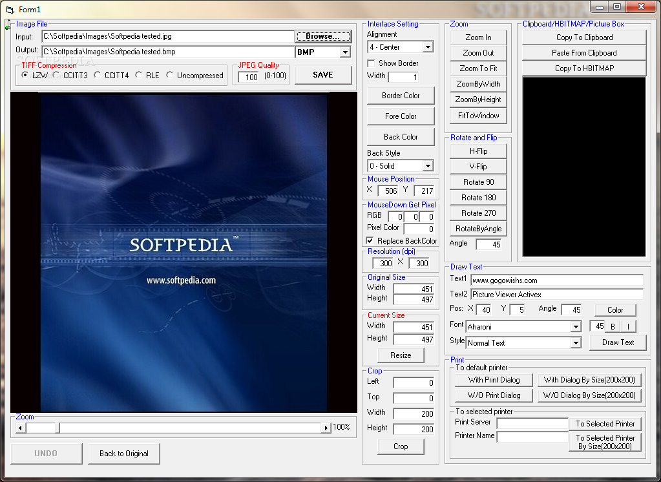This screenshot has height=482, width=661.
Task: Untick the Replace BackColor checkbox
Action: coord(370,241)
